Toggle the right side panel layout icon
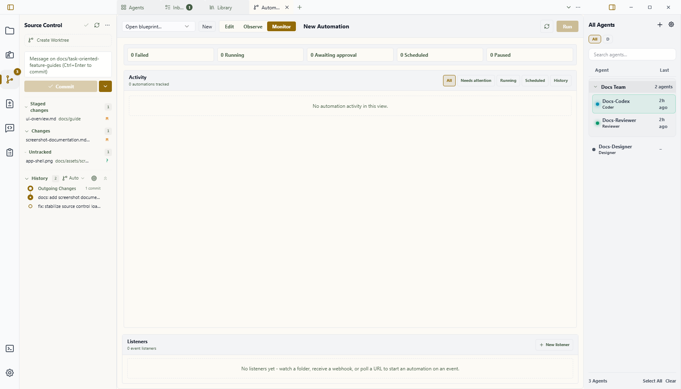This screenshot has width=681, height=389. click(612, 7)
